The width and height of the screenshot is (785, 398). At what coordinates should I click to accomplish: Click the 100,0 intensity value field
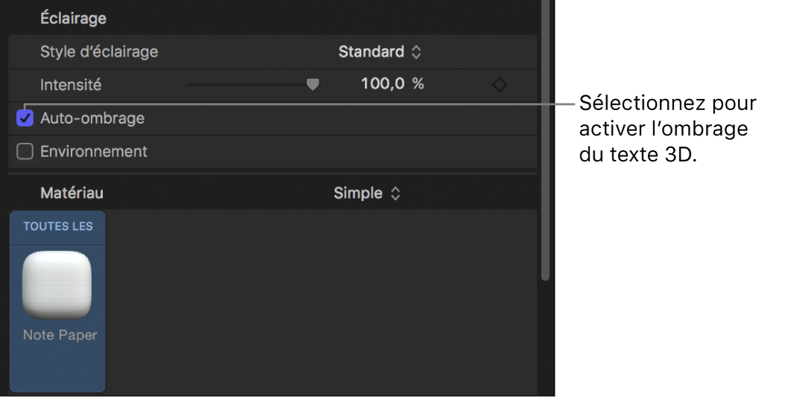coord(383,85)
